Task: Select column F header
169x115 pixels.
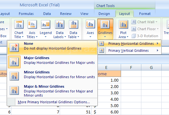Action: (x=131, y=67)
